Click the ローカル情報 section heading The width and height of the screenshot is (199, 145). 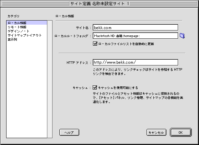[x=65, y=16]
